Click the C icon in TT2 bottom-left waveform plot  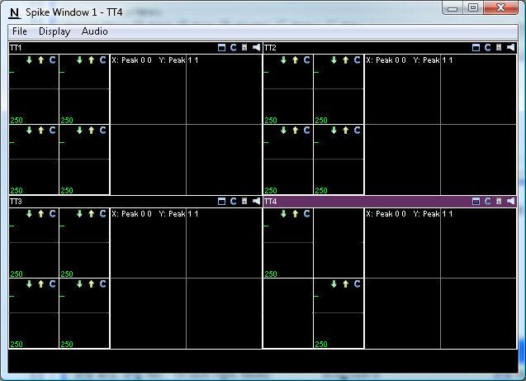point(306,131)
